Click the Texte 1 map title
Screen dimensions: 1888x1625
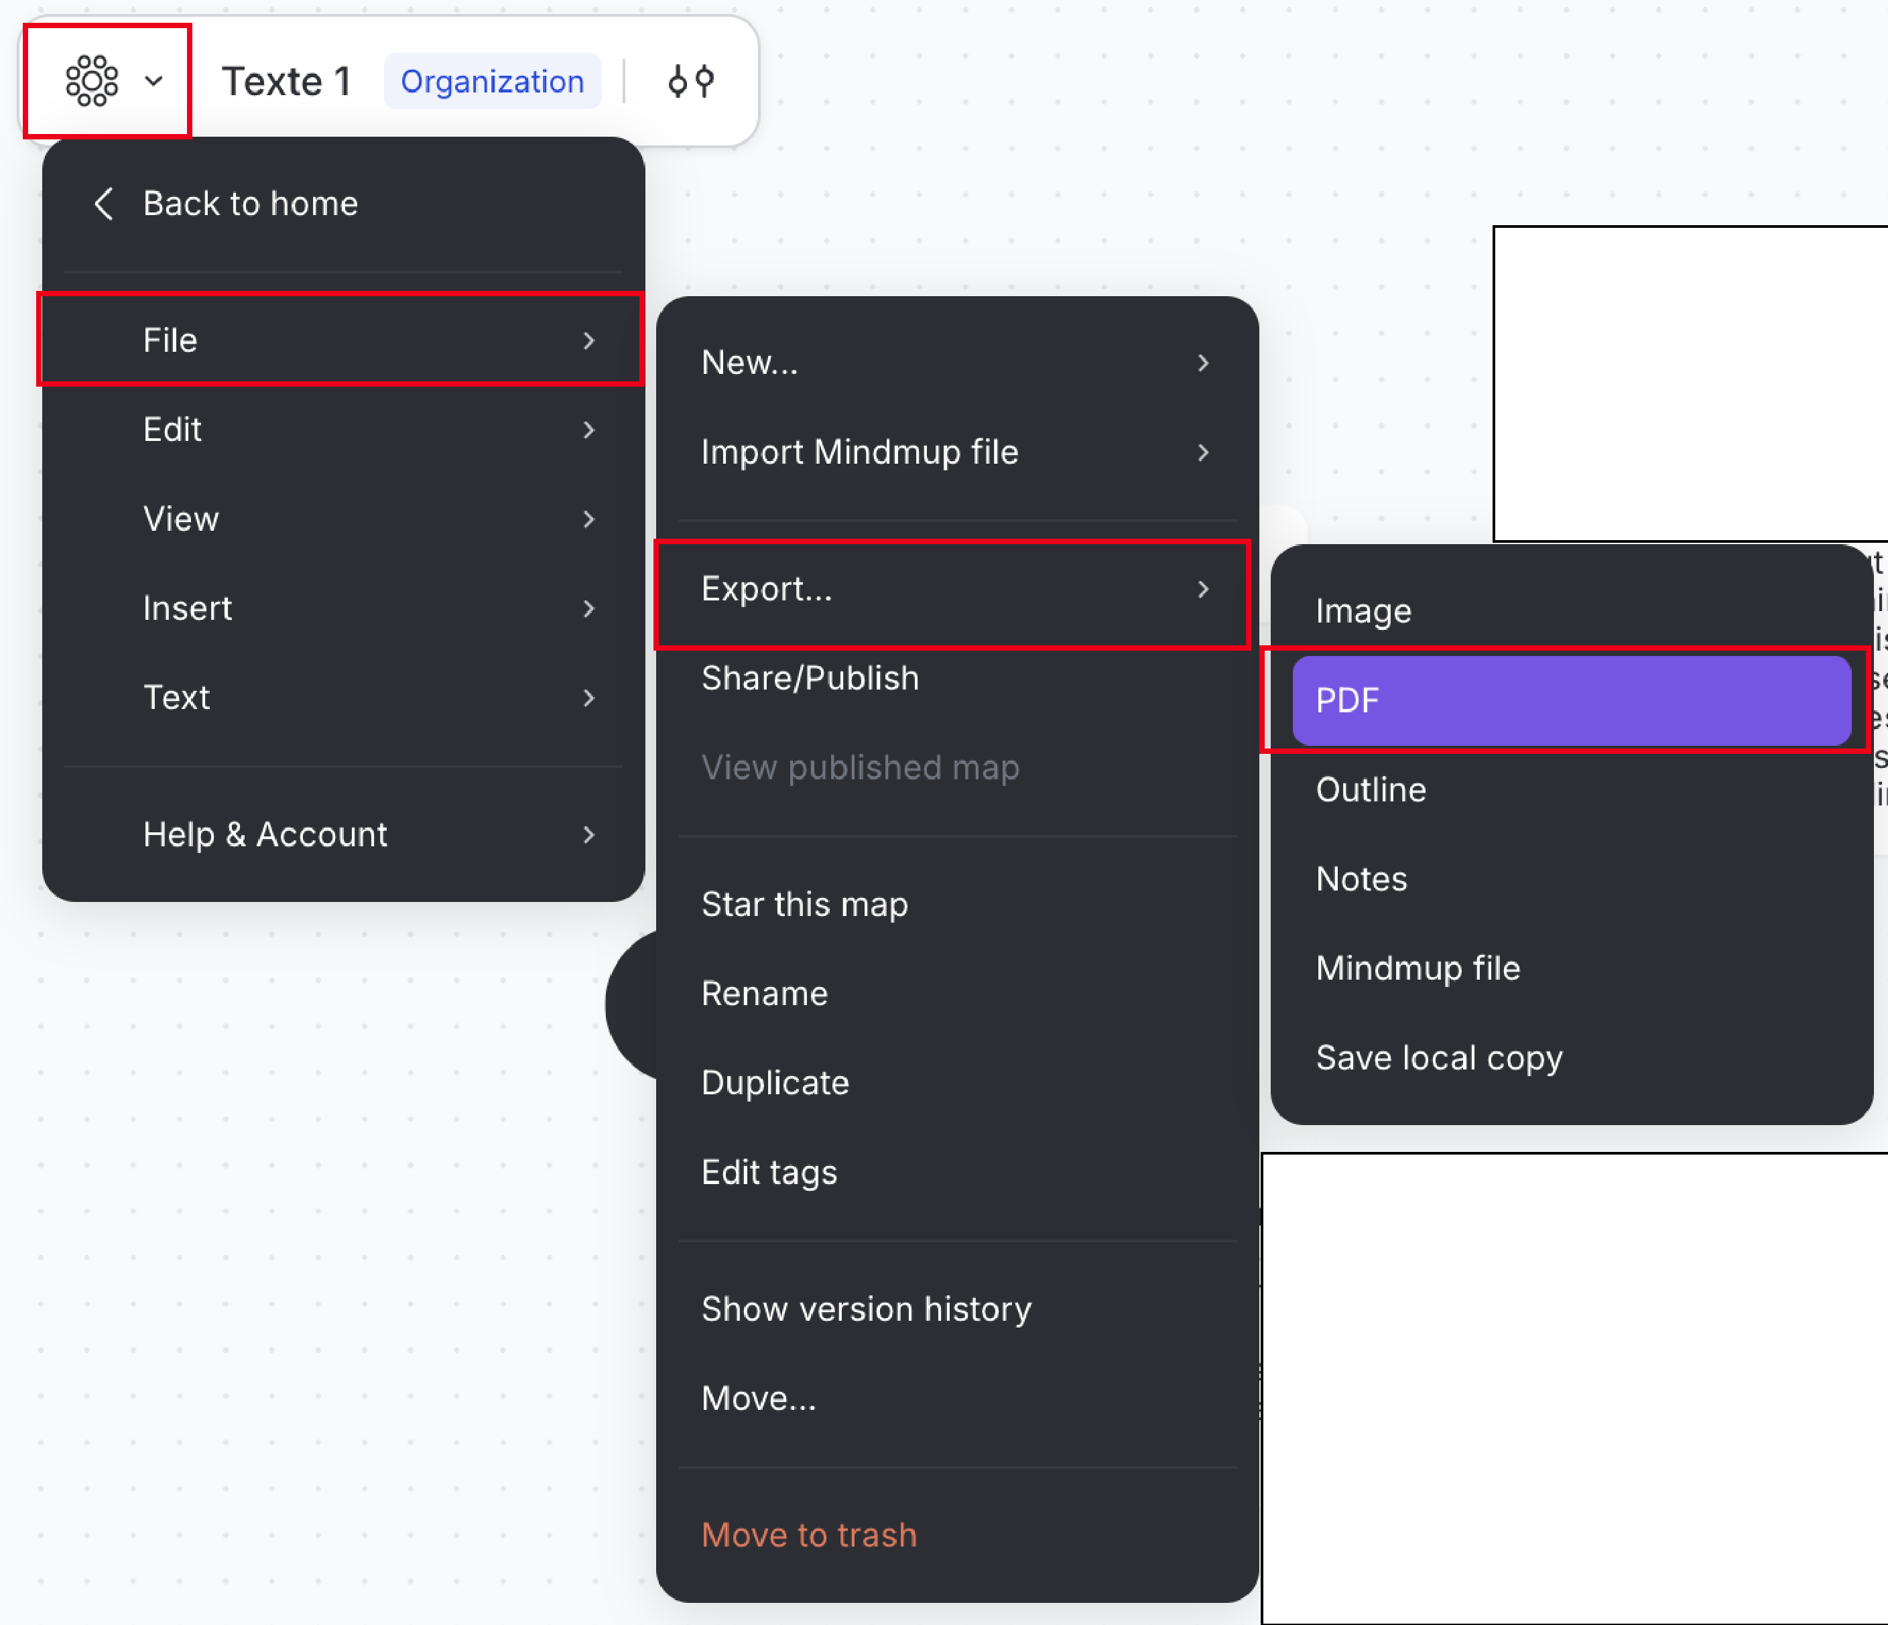click(x=286, y=81)
